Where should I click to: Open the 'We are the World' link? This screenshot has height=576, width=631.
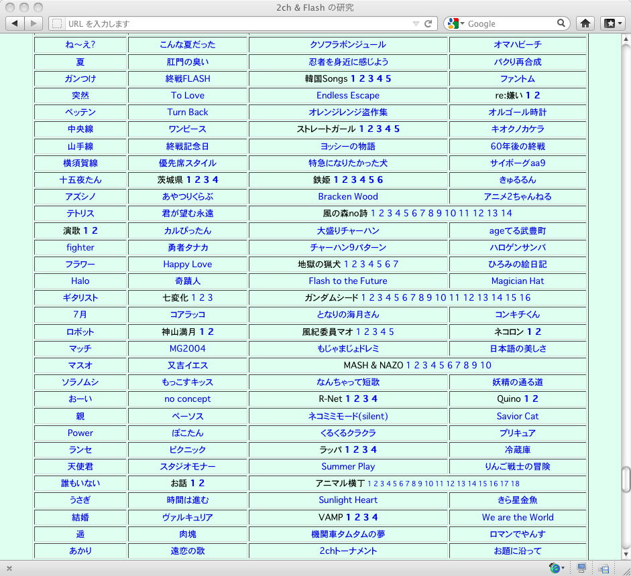(x=518, y=517)
